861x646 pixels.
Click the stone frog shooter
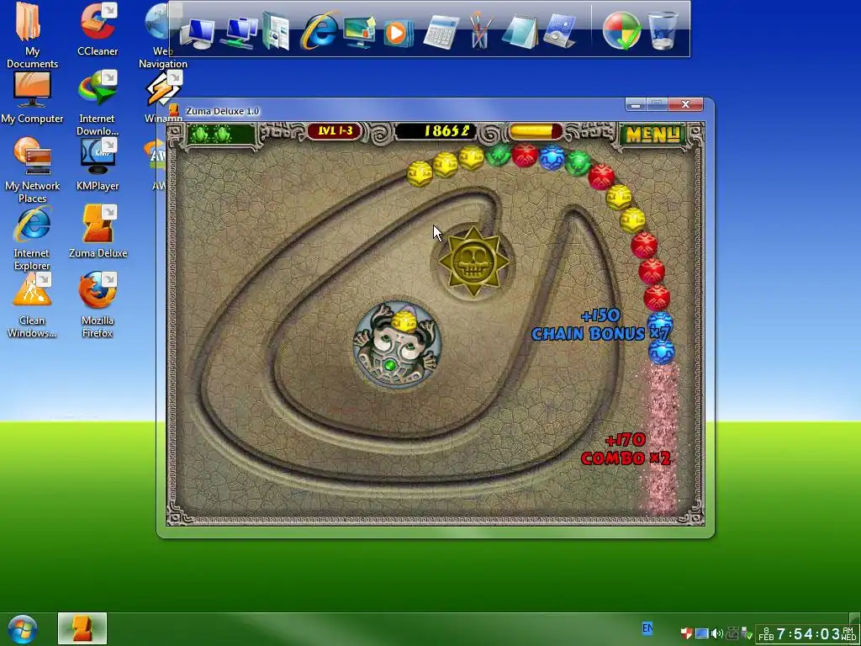tap(397, 345)
